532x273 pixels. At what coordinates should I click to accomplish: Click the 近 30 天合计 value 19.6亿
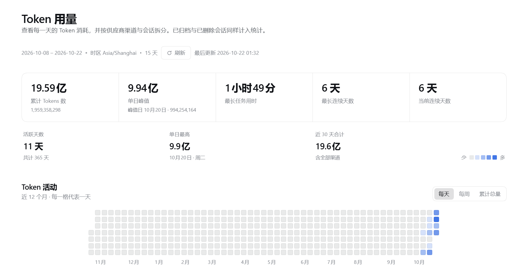[328, 146]
